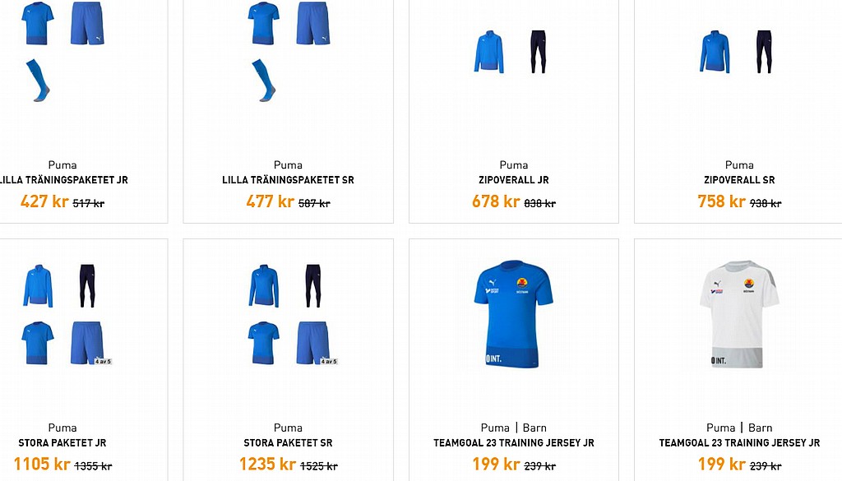Click the blue shorts in Lilla Träningspaketet JR
The height and width of the screenshot is (481, 842).
coord(87,23)
